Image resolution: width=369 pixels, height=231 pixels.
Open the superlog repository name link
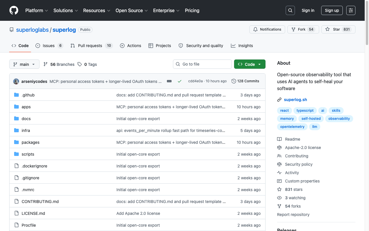coord(64,30)
